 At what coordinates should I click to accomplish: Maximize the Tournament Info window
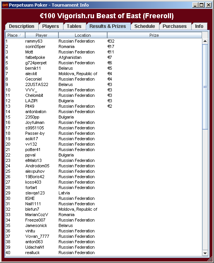click(202, 5)
